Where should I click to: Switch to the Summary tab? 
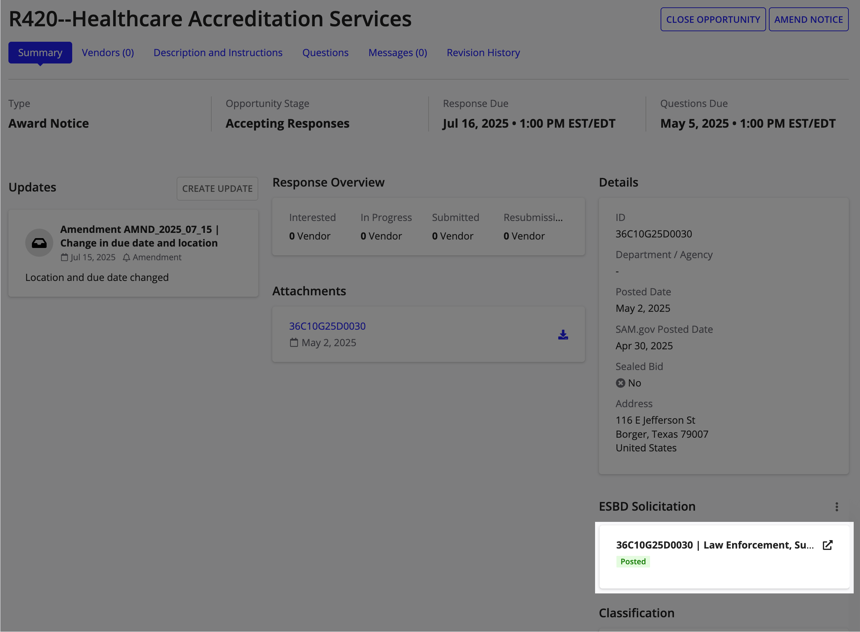point(40,53)
